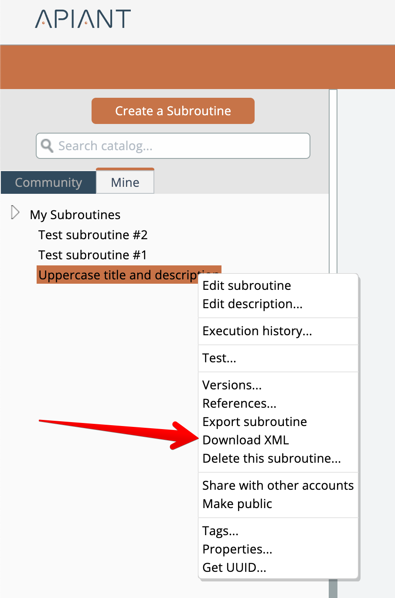This screenshot has width=395, height=598.
Task: Click Delete this subroutine... menu entry
Action: pos(272,458)
